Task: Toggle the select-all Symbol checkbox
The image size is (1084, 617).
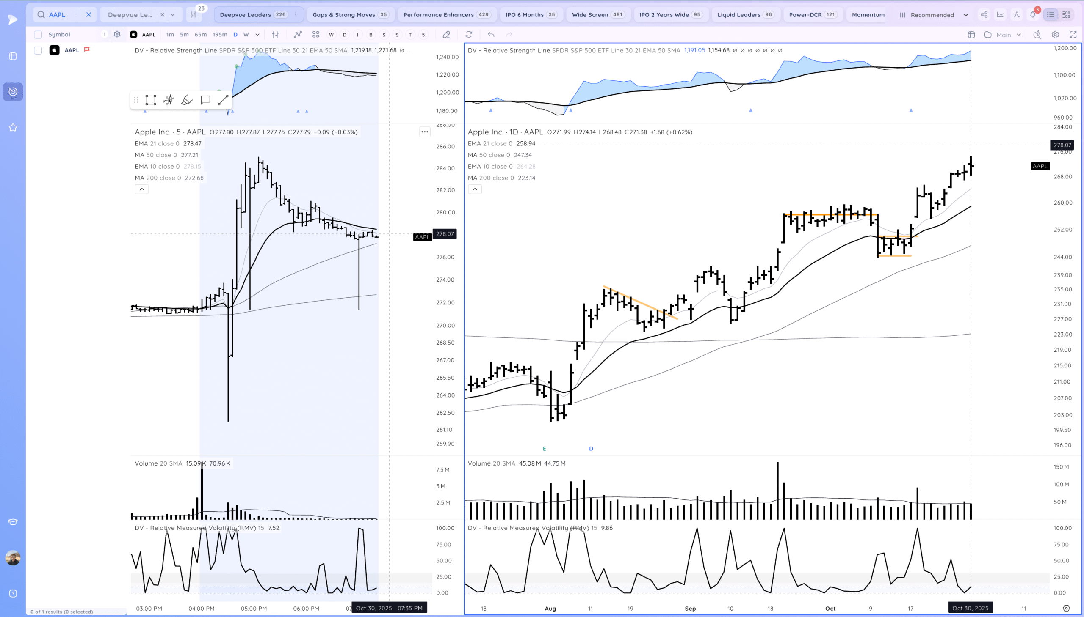Action: pyautogui.click(x=38, y=35)
